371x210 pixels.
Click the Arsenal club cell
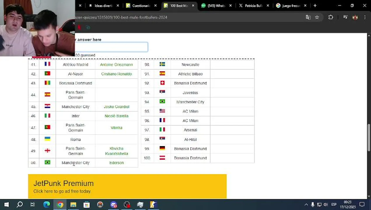click(x=190, y=130)
